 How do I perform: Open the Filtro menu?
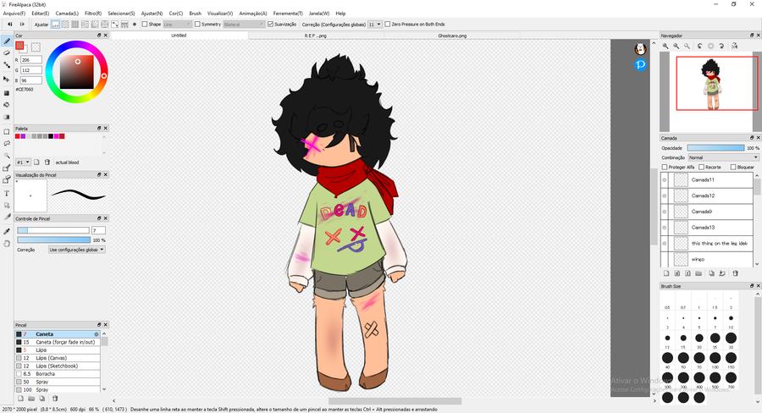pos(93,14)
